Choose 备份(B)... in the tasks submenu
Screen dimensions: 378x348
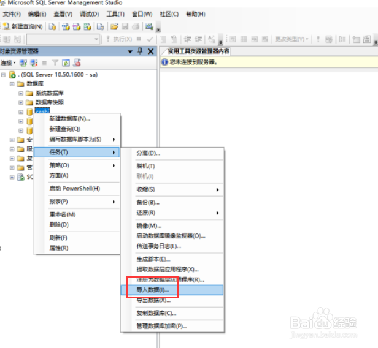pyautogui.click(x=172, y=202)
